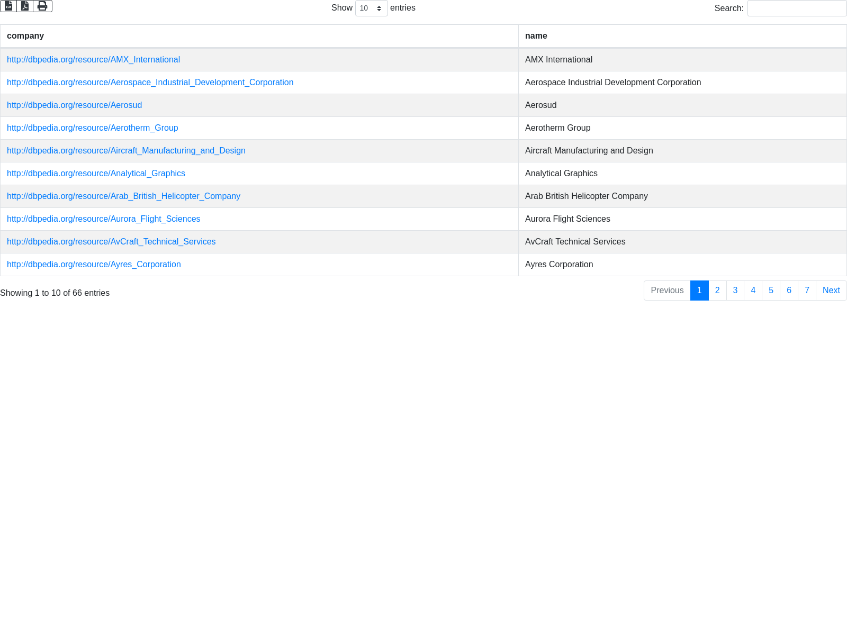Export the table as PDF
847x635 pixels.
pyautogui.click(x=25, y=6)
